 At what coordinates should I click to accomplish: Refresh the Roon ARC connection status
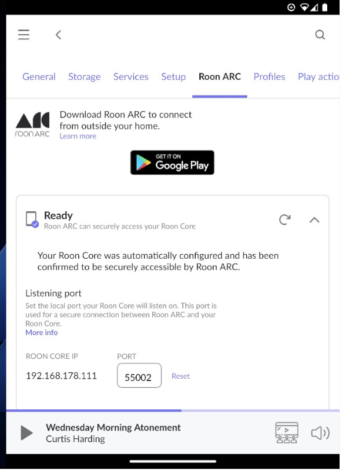pos(284,220)
